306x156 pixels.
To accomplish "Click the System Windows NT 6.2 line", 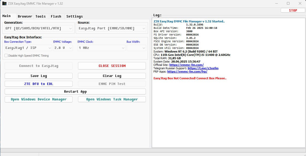I will (x=186, y=51).
